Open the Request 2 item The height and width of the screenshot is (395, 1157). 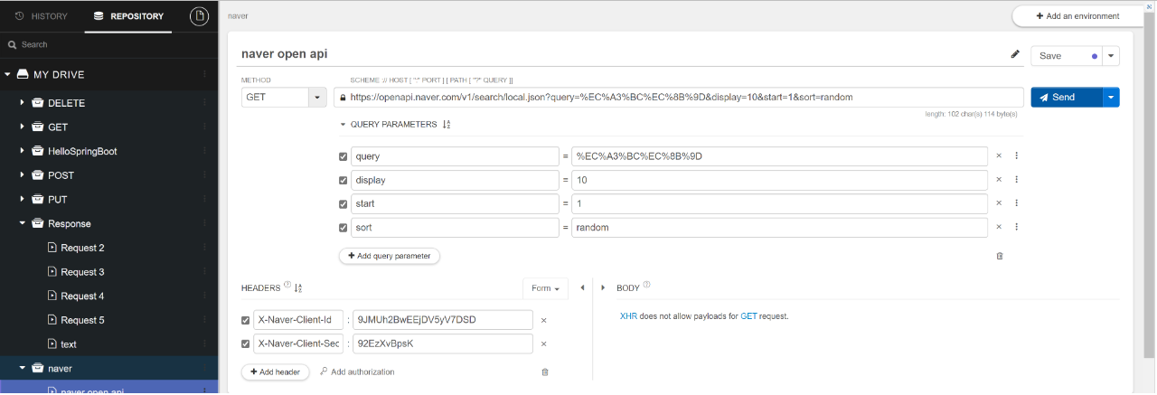[x=82, y=248]
